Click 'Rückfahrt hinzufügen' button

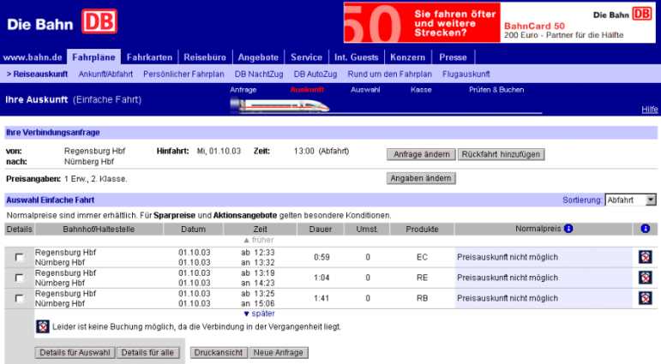(x=501, y=155)
